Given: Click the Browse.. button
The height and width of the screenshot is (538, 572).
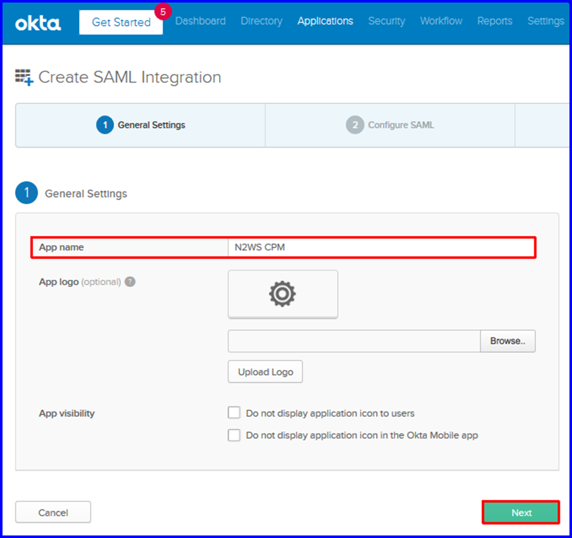Looking at the screenshot, I should (507, 341).
